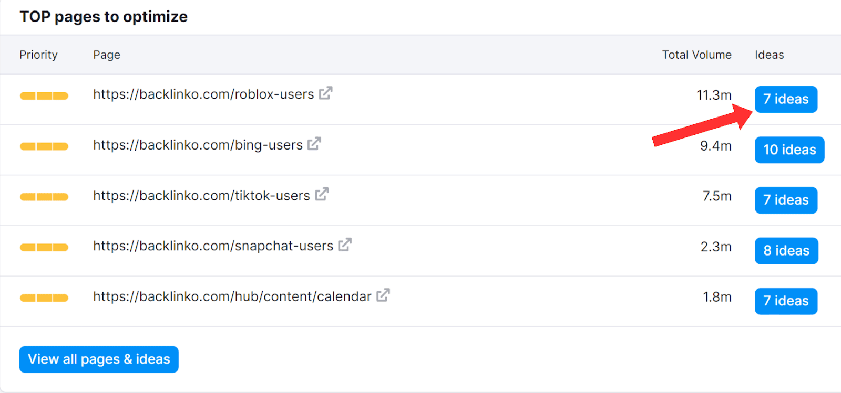Open the backlinko.com/snapchat-users URL link
This screenshot has height=393, width=841.
tap(213, 246)
